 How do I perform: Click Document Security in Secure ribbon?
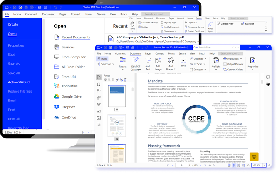tap(148, 23)
